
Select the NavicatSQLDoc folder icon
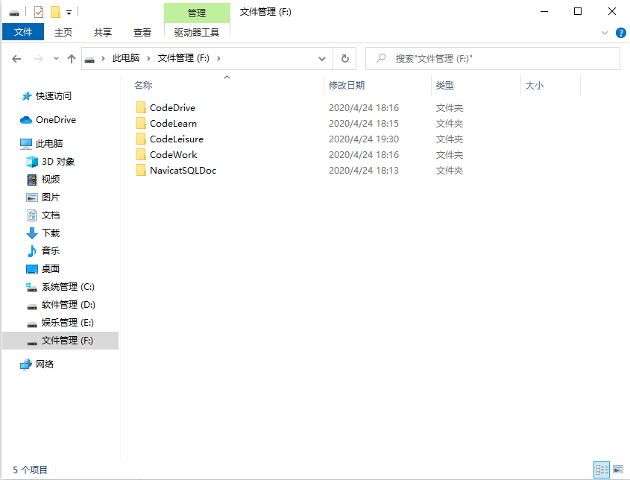[141, 170]
